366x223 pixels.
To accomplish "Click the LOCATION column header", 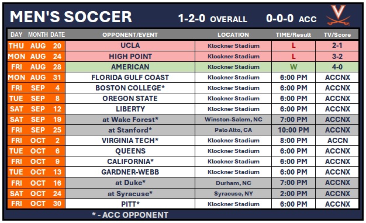I will click(x=233, y=34).
